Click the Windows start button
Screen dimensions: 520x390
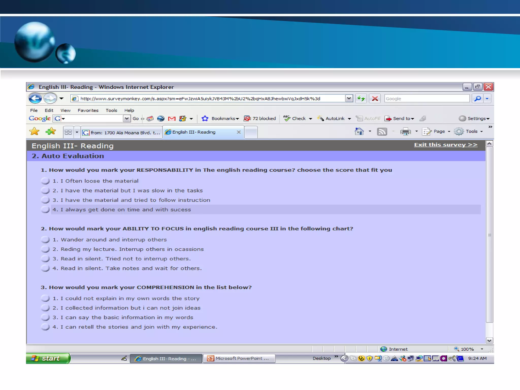(x=47, y=358)
